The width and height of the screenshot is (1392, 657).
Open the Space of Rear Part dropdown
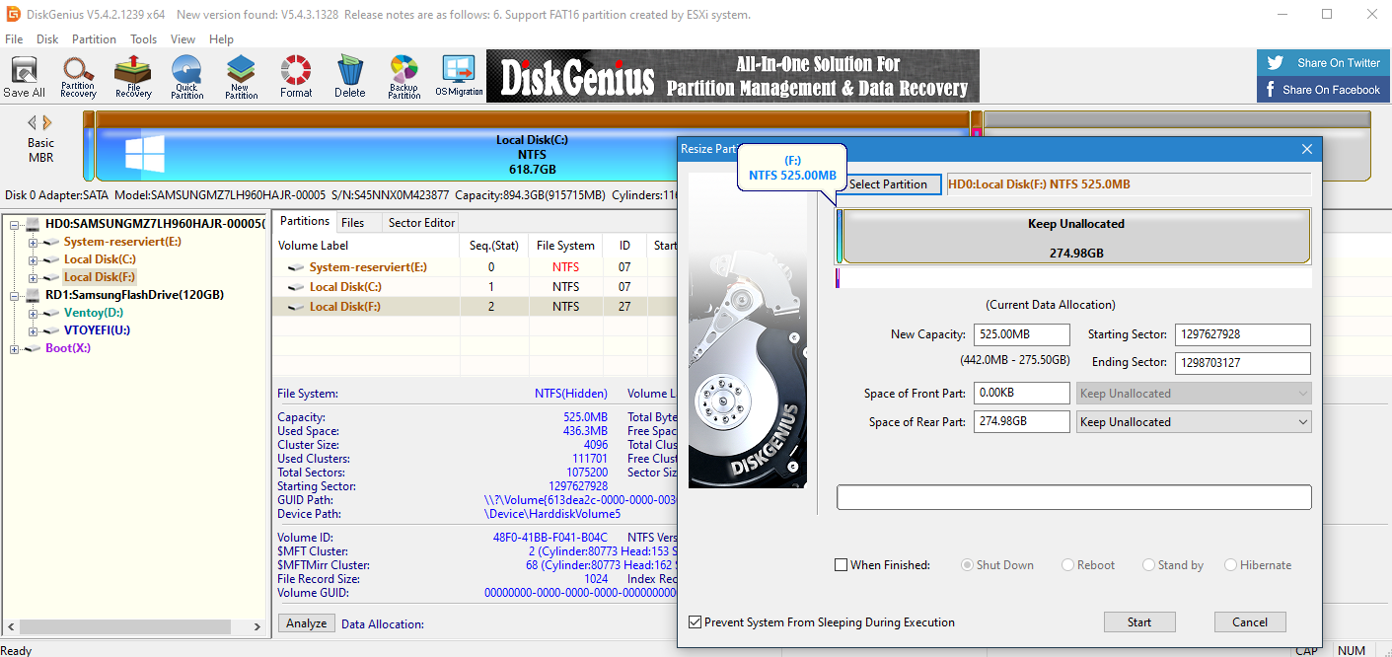(1194, 422)
